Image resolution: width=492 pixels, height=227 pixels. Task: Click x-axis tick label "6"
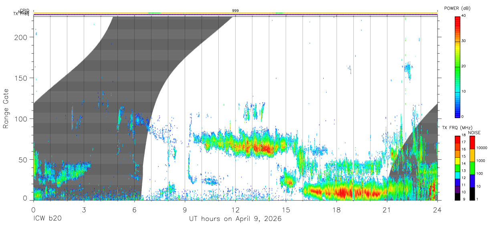pyautogui.click(x=134, y=209)
